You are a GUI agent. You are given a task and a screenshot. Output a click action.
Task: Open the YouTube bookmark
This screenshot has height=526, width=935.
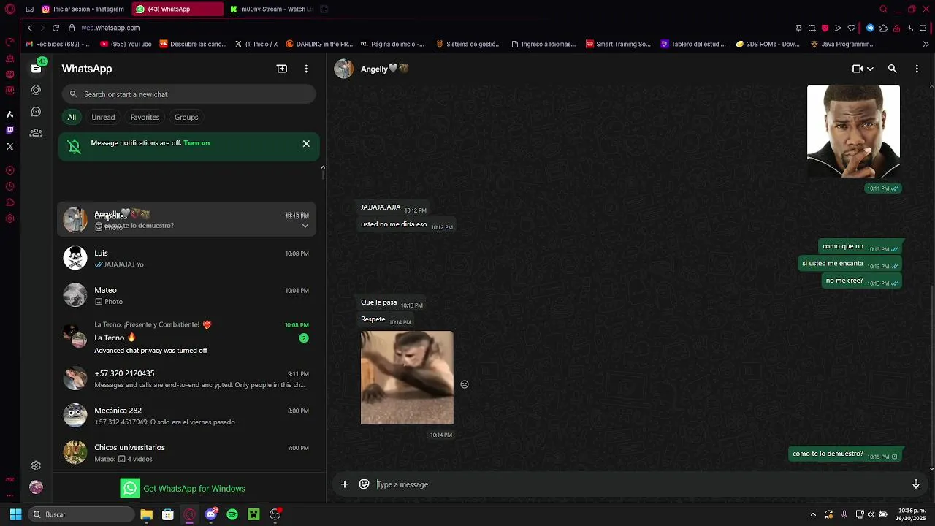click(x=126, y=44)
